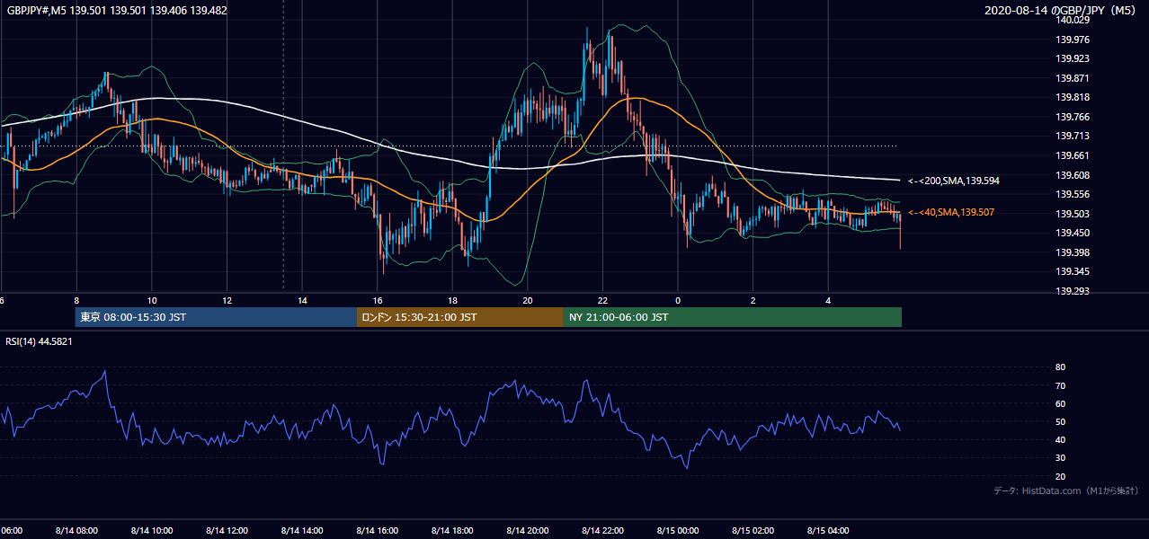
Task: Click the bottom-left 06:00 time label
Action: click(11, 530)
